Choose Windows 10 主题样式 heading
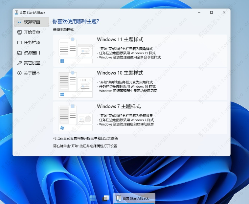 (x=120, y=73)
